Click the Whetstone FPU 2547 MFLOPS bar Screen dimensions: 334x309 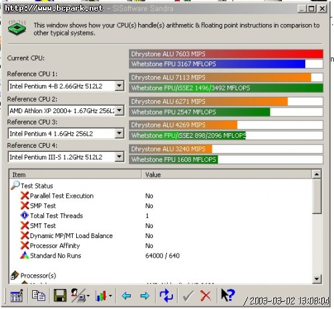[x=226, y=112]
